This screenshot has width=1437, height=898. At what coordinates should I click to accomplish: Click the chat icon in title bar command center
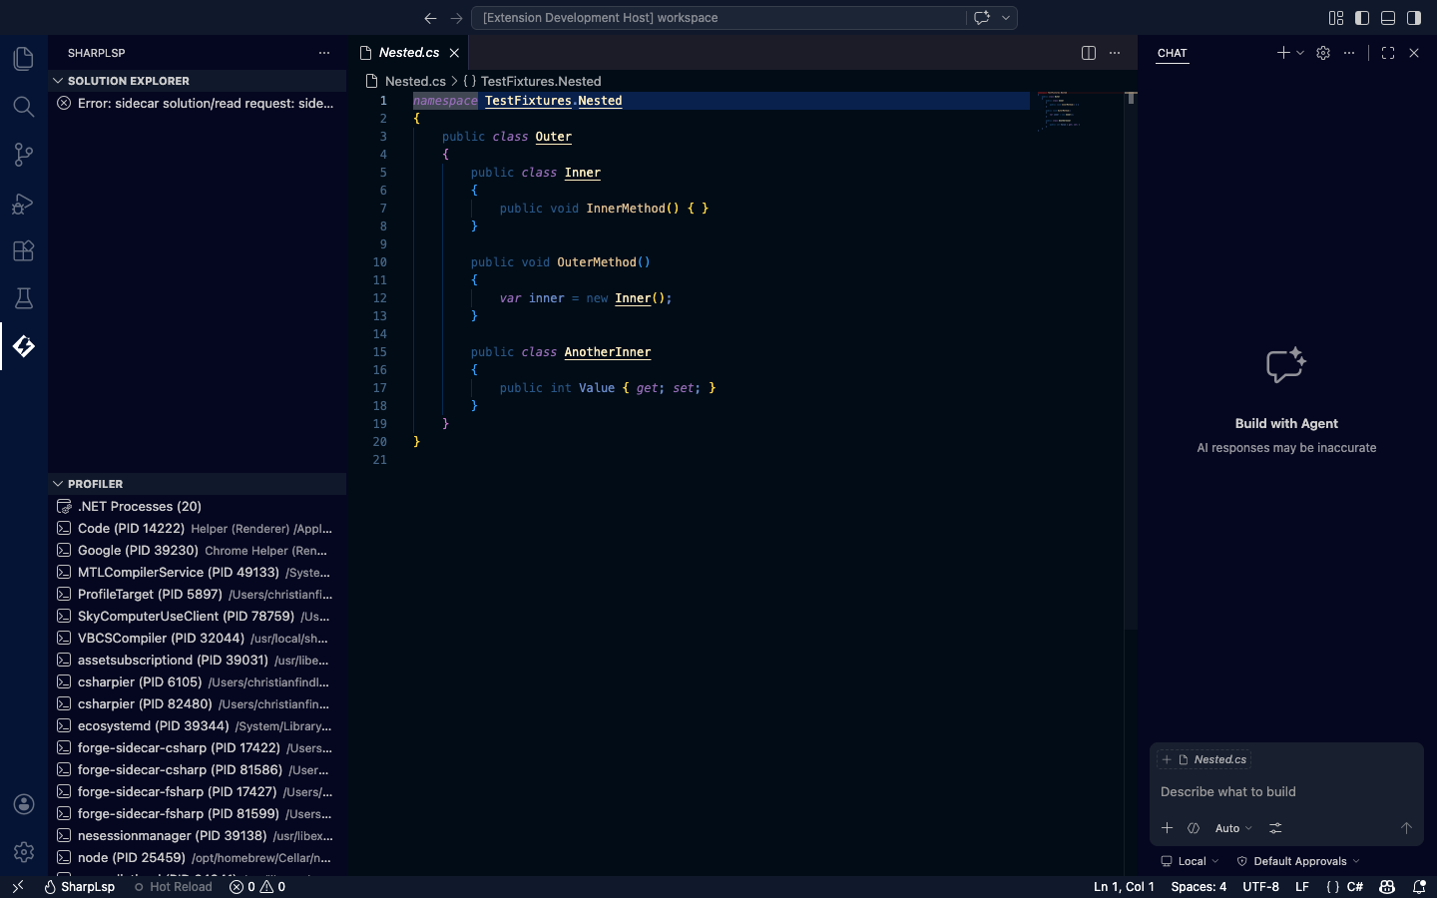[982, 18]
